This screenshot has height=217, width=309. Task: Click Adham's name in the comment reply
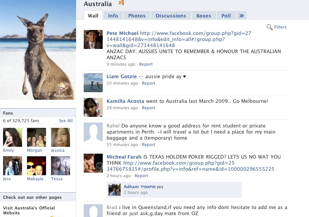point(131,187)
